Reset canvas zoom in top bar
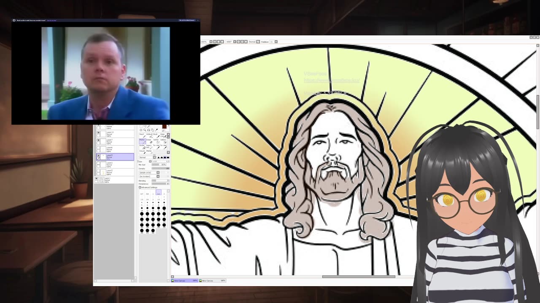Viewport: 540px width, 303px height. 222,42
